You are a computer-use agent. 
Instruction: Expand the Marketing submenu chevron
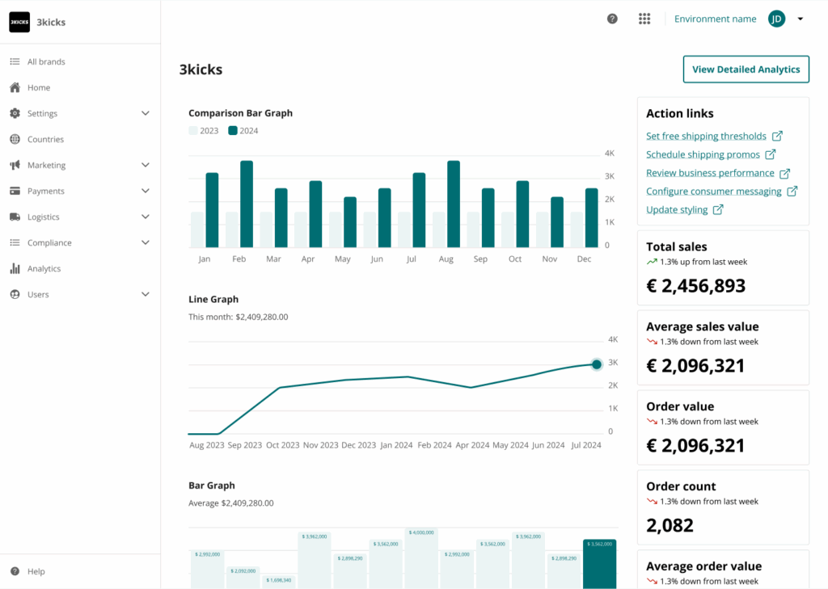coord(146,165)
